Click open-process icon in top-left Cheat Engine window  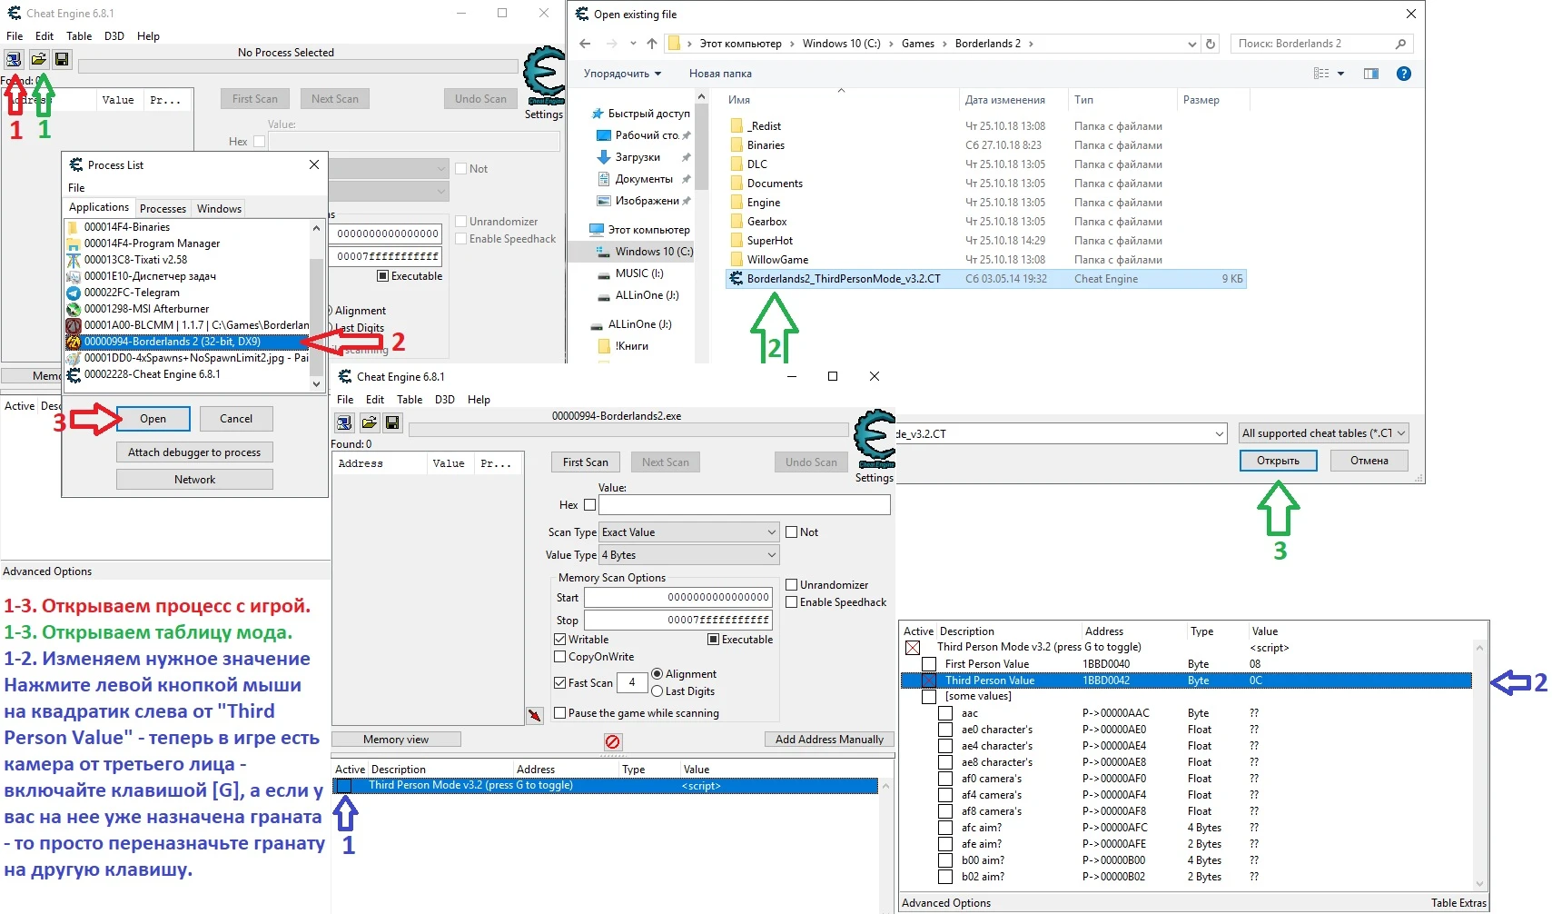pos(14,59)
